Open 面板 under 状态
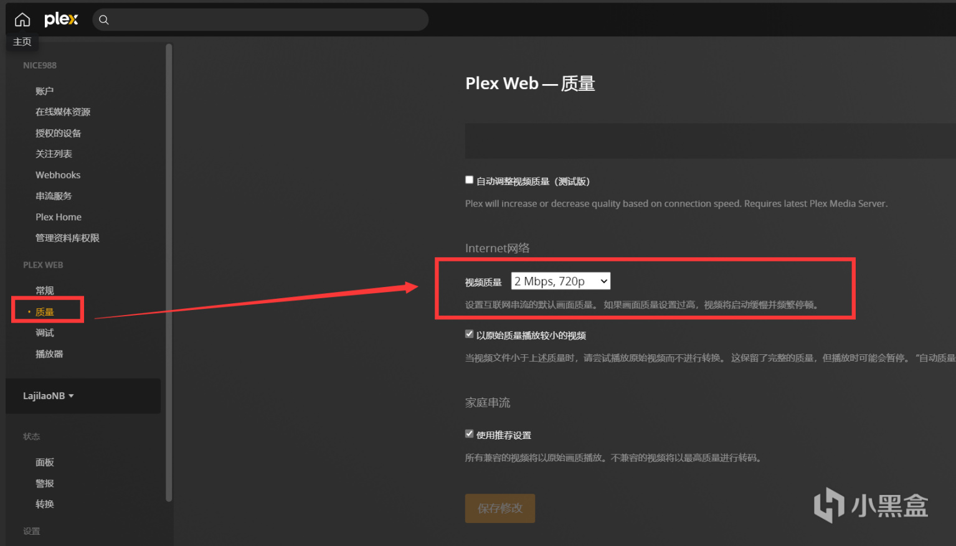The height and width of the screenshot is (546, 956). point(44,463)
